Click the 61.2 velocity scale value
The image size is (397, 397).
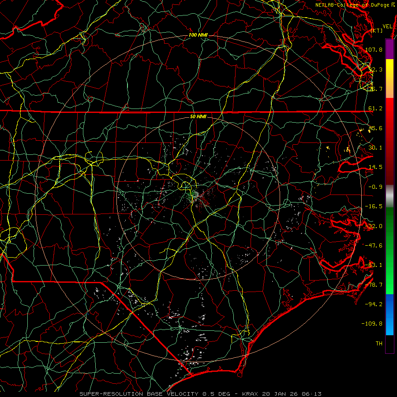(375, 109)
